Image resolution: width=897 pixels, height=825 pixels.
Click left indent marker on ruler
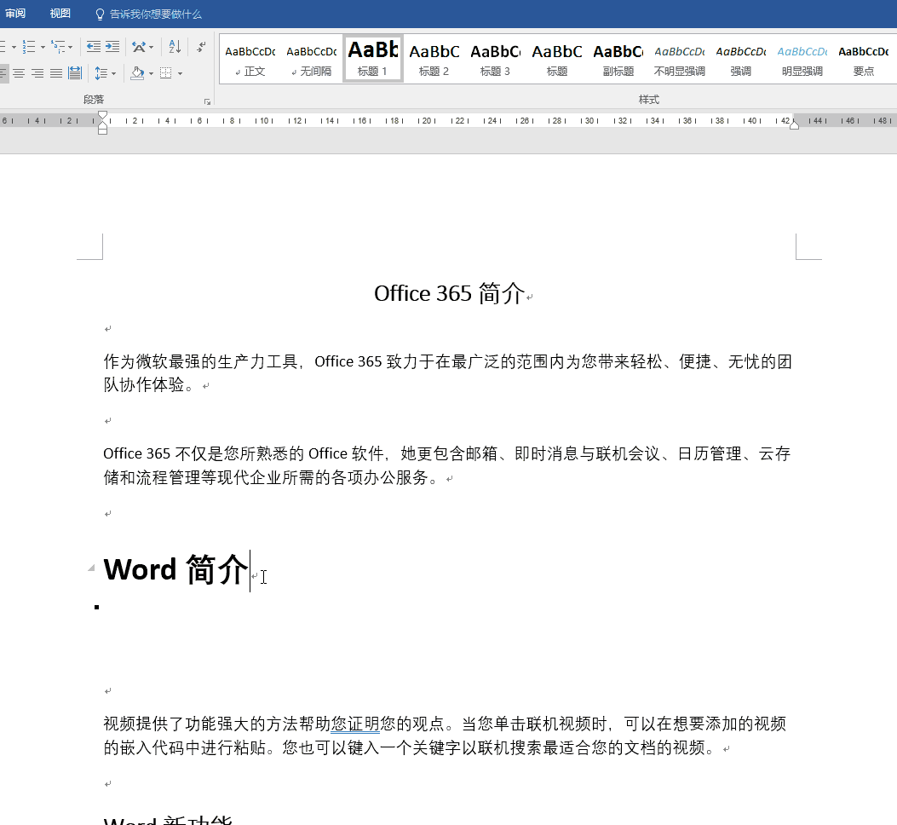[102, 131]
